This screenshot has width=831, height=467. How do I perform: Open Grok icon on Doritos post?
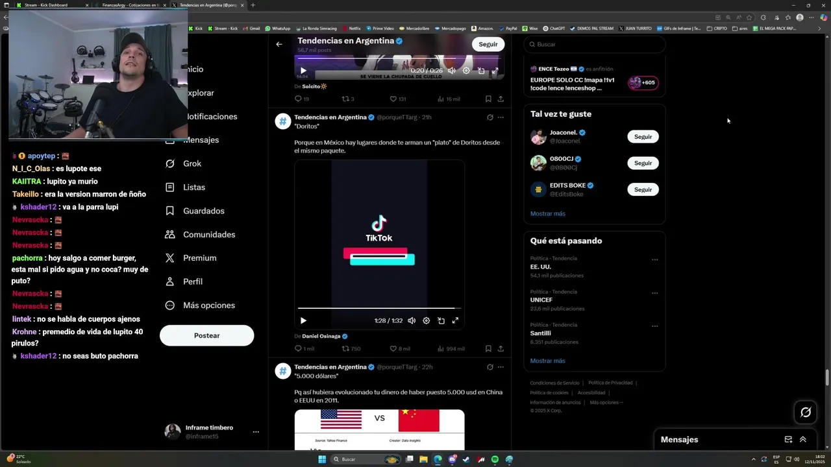click(x=490, y=117)
